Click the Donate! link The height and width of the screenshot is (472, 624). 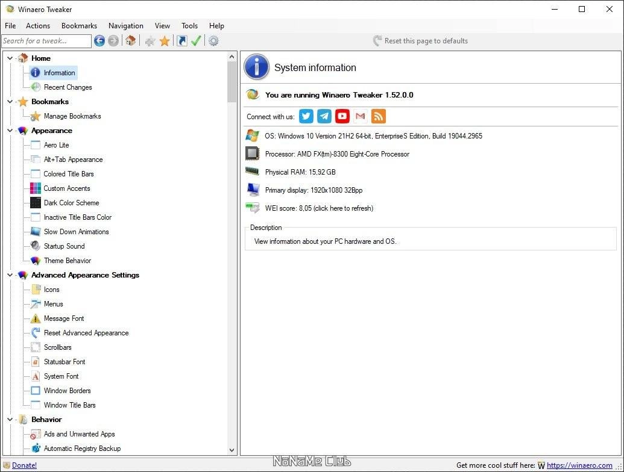(x=24, y=465)
